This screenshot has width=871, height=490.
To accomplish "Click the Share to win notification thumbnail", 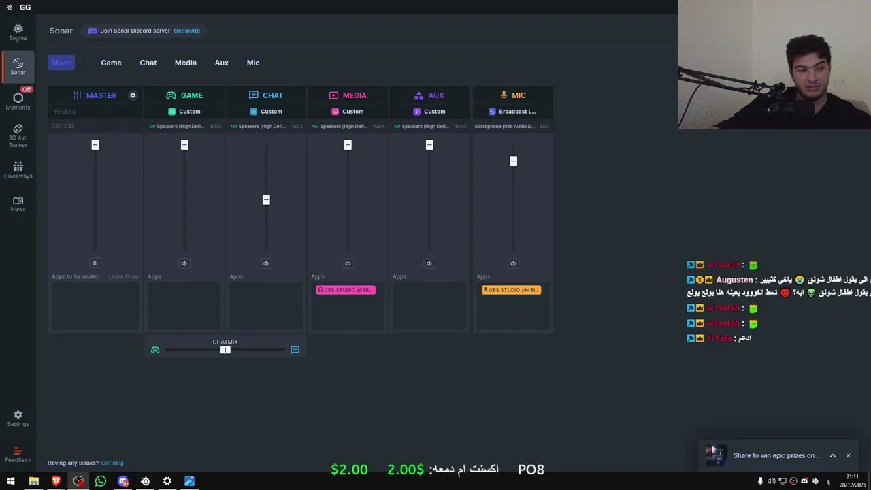I will tap(716, 455).
